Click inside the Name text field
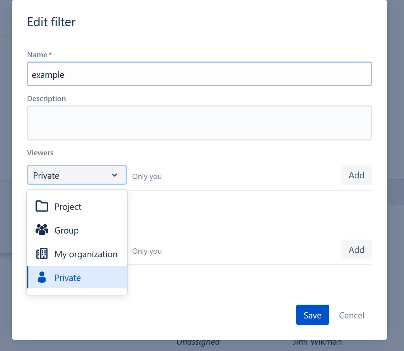The image size is (404, 351). (x=199, y=74)
